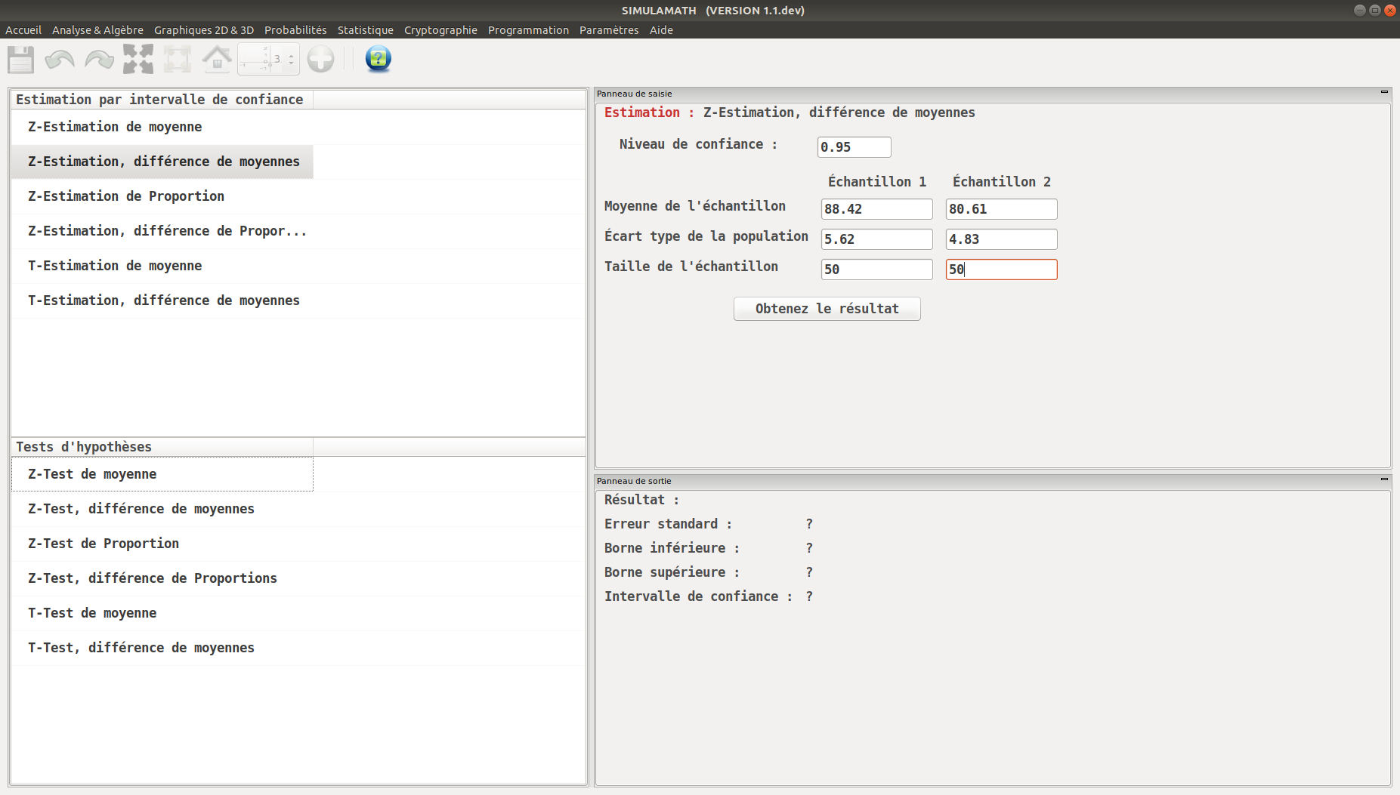This screenshot has width=1400, height=795.
Task: Click the Borne supérieure result label
Action: coord(672,572)
